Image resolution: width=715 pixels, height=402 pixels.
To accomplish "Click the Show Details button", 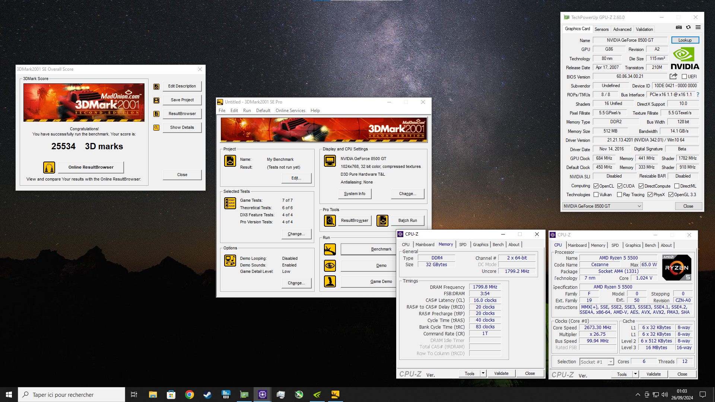I will pyautogui.click(x=182, y=128).
